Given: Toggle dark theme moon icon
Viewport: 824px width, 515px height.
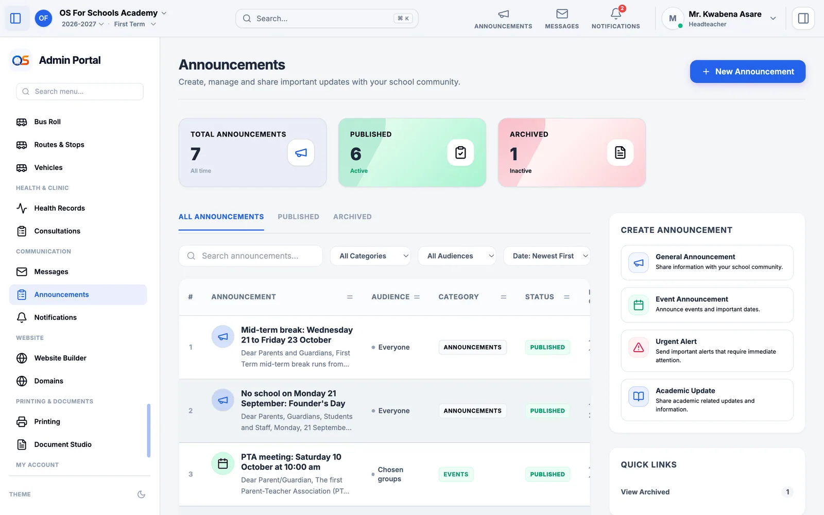Looking at the screenshot, I should (x=141, y=494).
